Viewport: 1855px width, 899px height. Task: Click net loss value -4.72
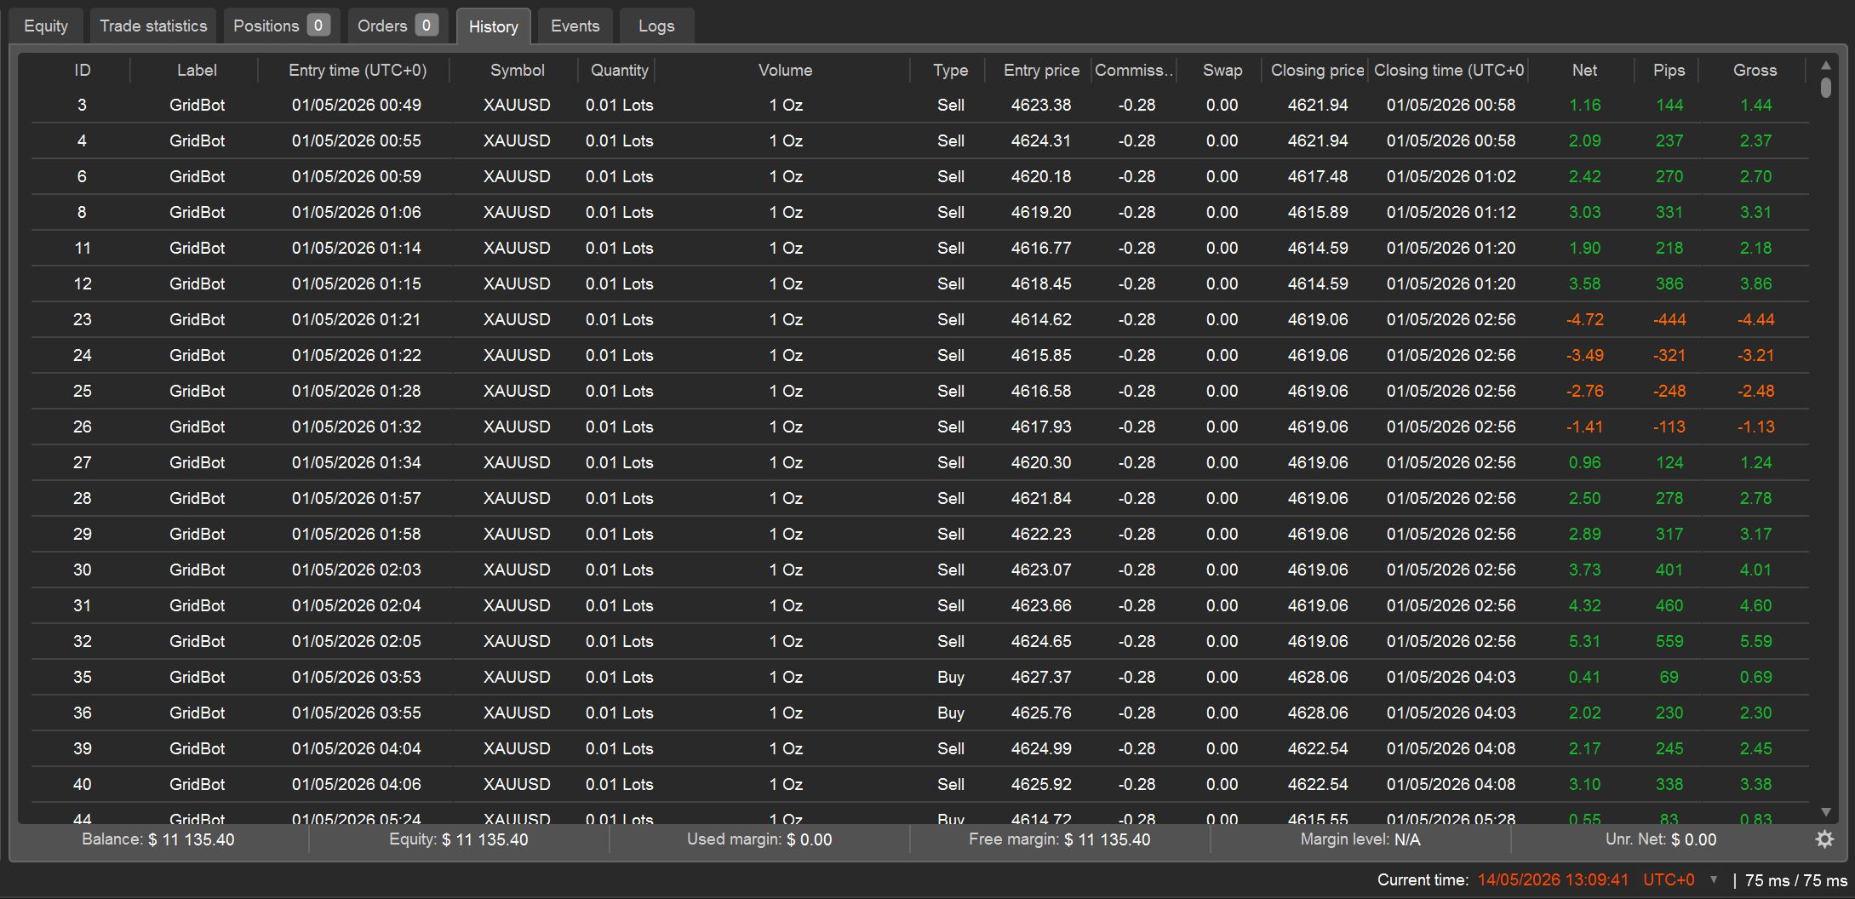pos(1585,320)
